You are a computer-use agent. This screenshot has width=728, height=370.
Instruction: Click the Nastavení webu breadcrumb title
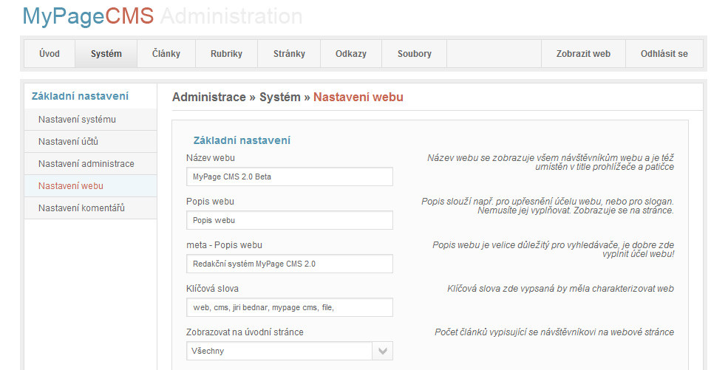(358, 97)
